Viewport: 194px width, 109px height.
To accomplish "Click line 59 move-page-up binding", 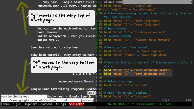I will click(134, 51).
